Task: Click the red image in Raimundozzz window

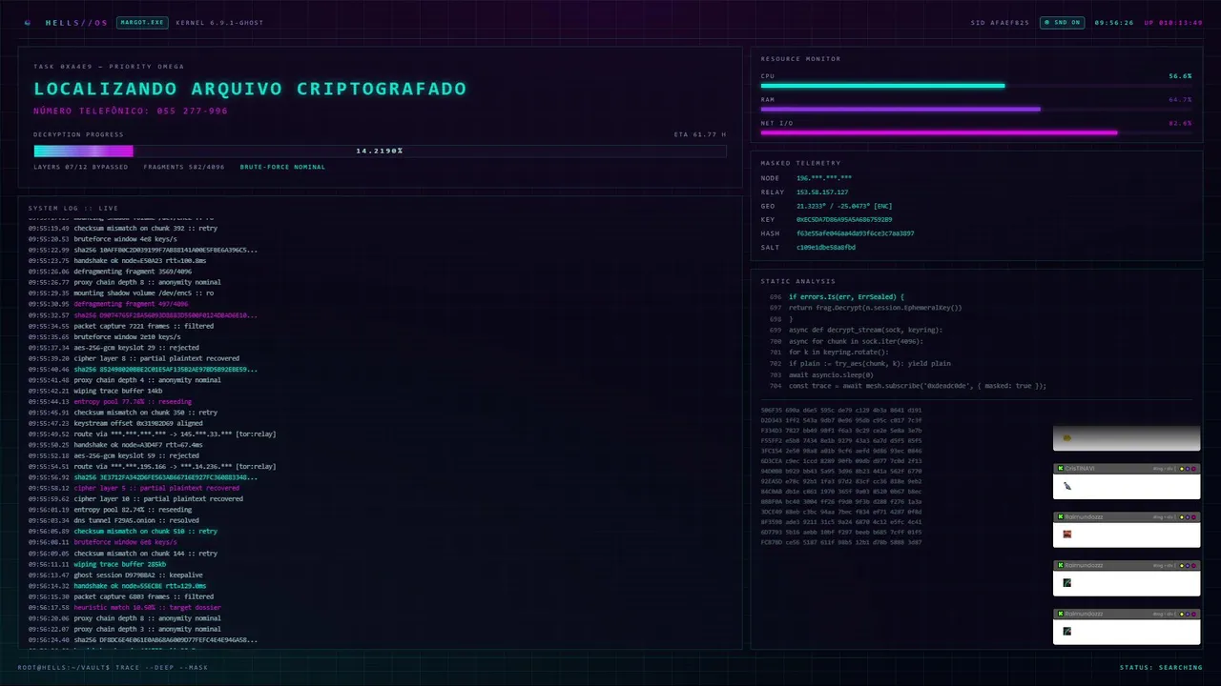Action: (1067, 535)
